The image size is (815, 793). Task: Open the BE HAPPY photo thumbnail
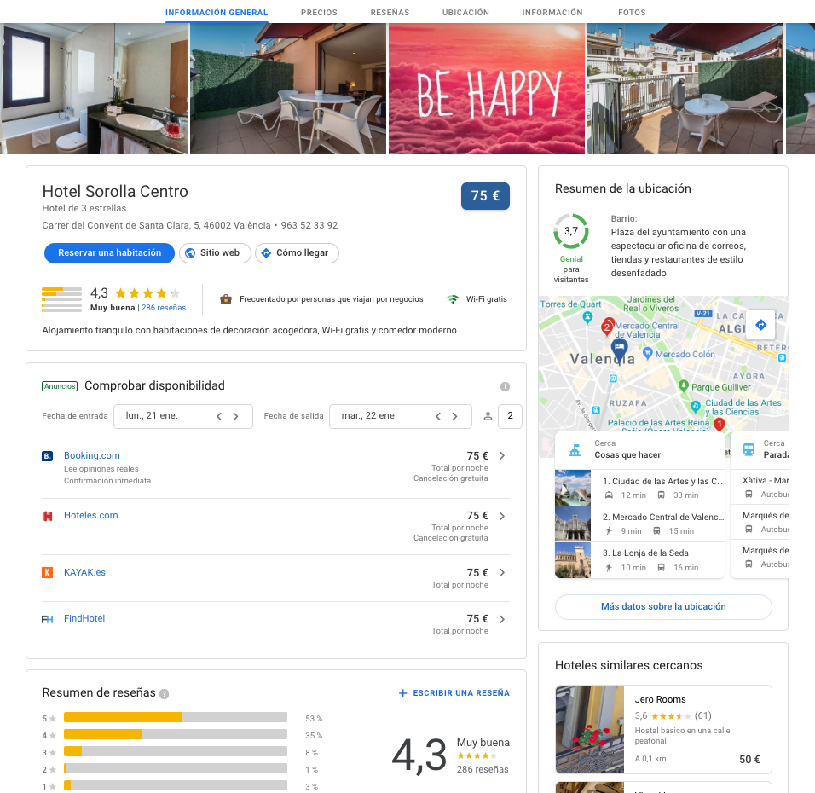(487, 90)
